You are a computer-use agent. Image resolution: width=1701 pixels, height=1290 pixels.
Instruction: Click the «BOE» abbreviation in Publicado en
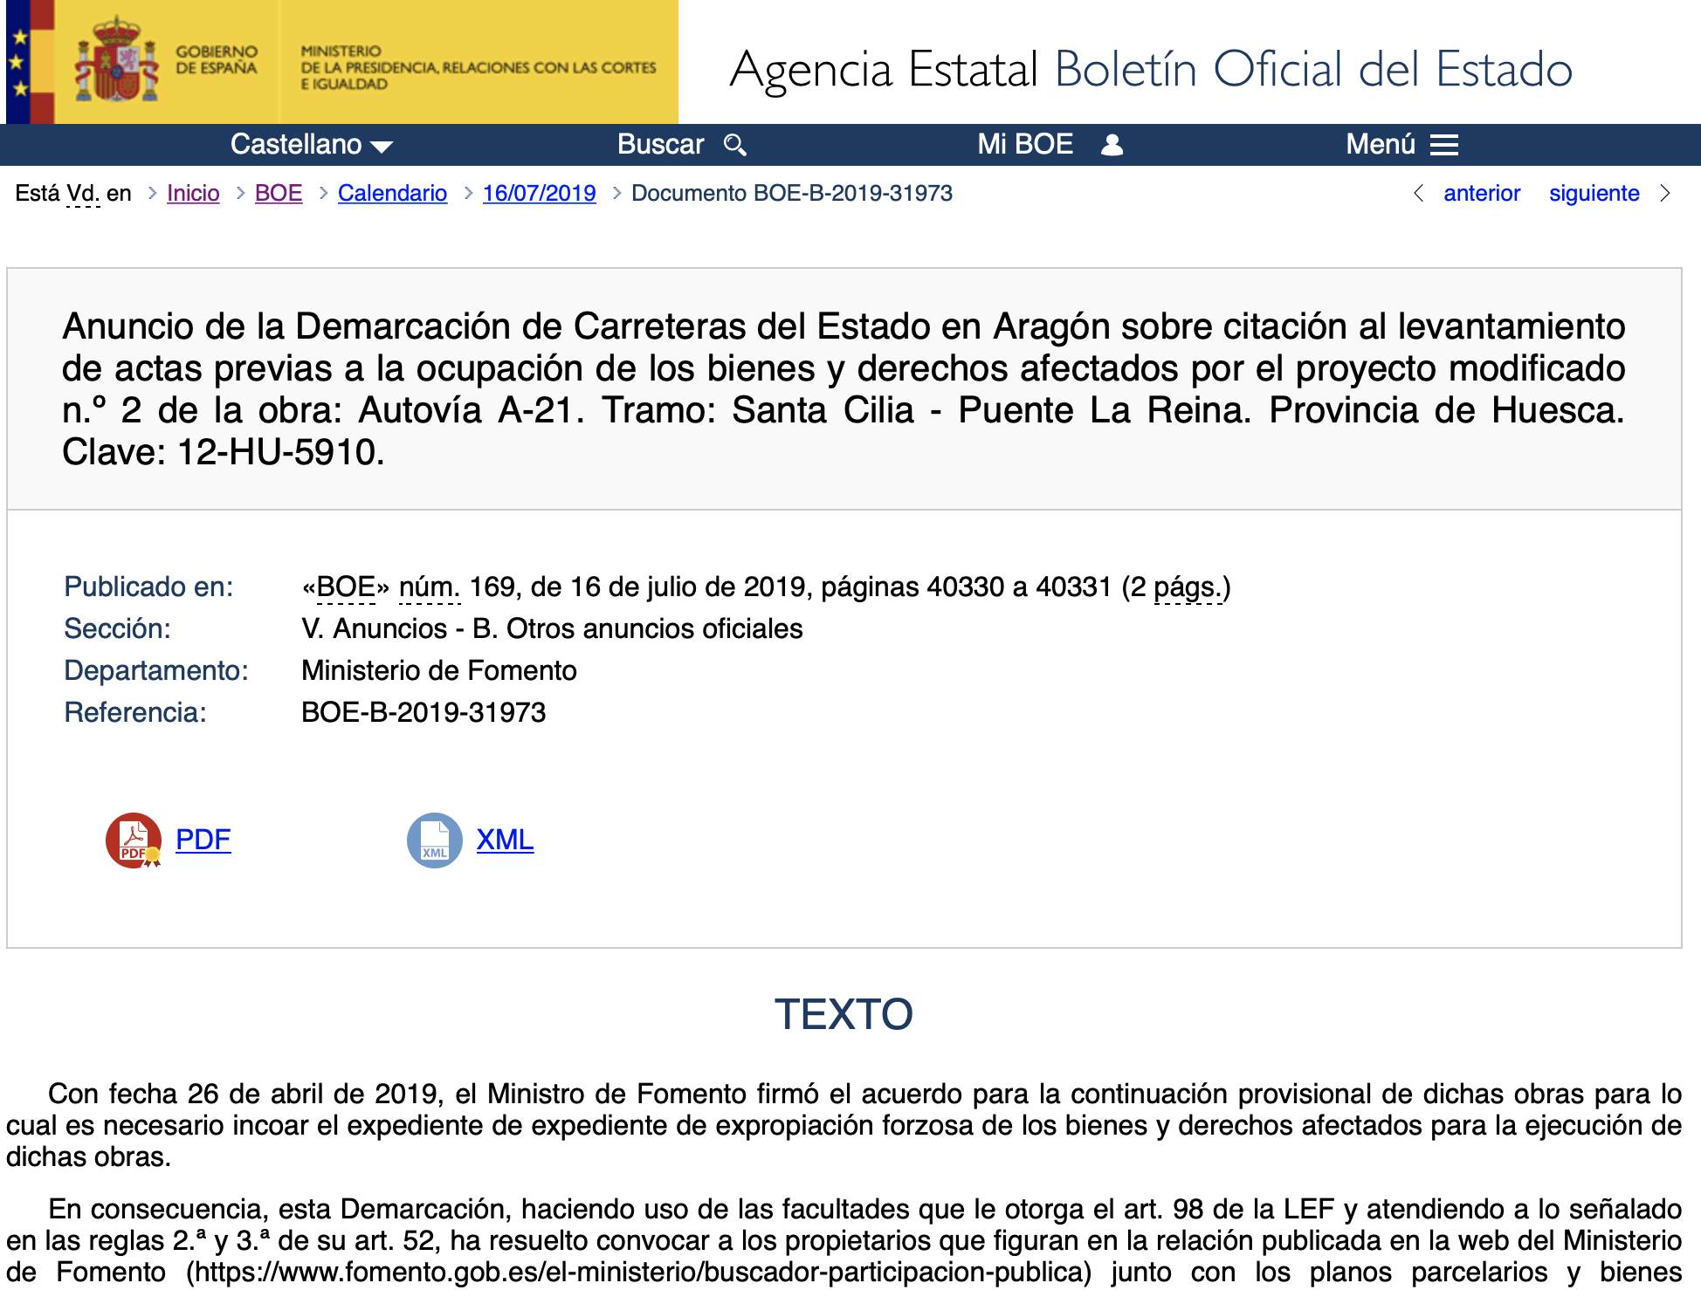(x=346, y=587)
